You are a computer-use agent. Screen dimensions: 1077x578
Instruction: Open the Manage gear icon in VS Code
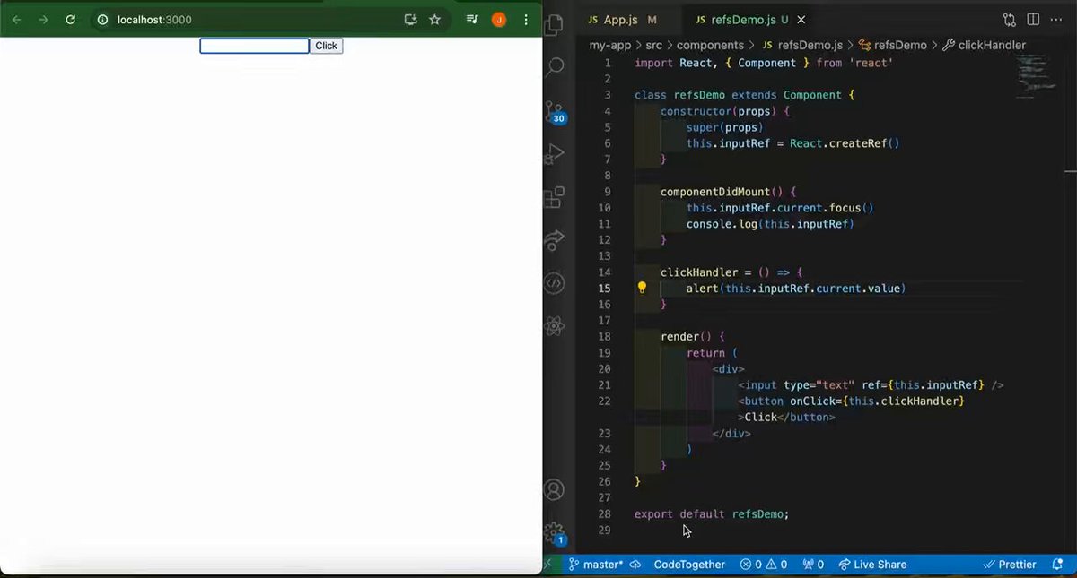pos(555,532)
